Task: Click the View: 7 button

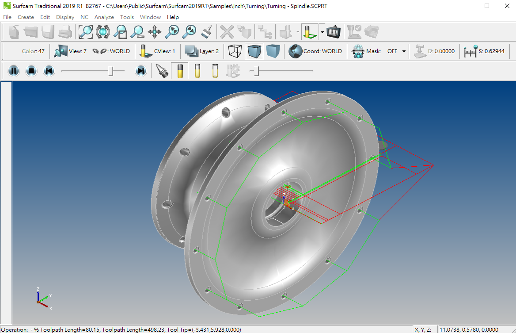Action: [70, 51]
